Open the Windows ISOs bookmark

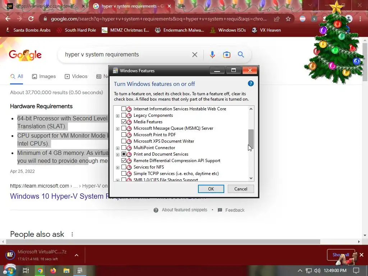pos(228,30)
